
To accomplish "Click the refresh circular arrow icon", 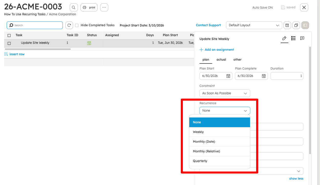I will pos(69,25).
